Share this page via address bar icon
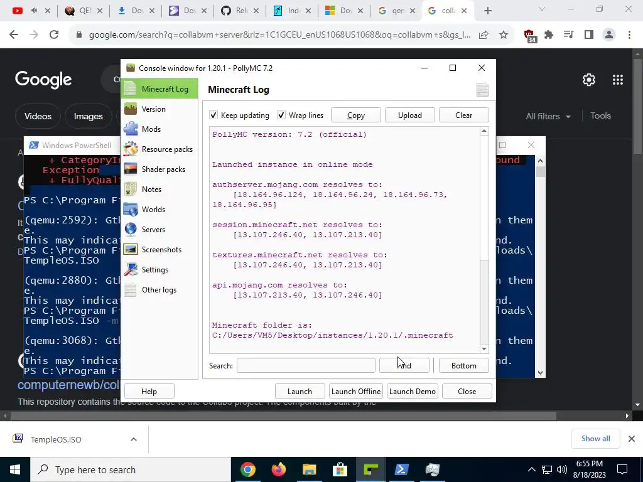The image size is (643, 482). [x=484, y=35]
